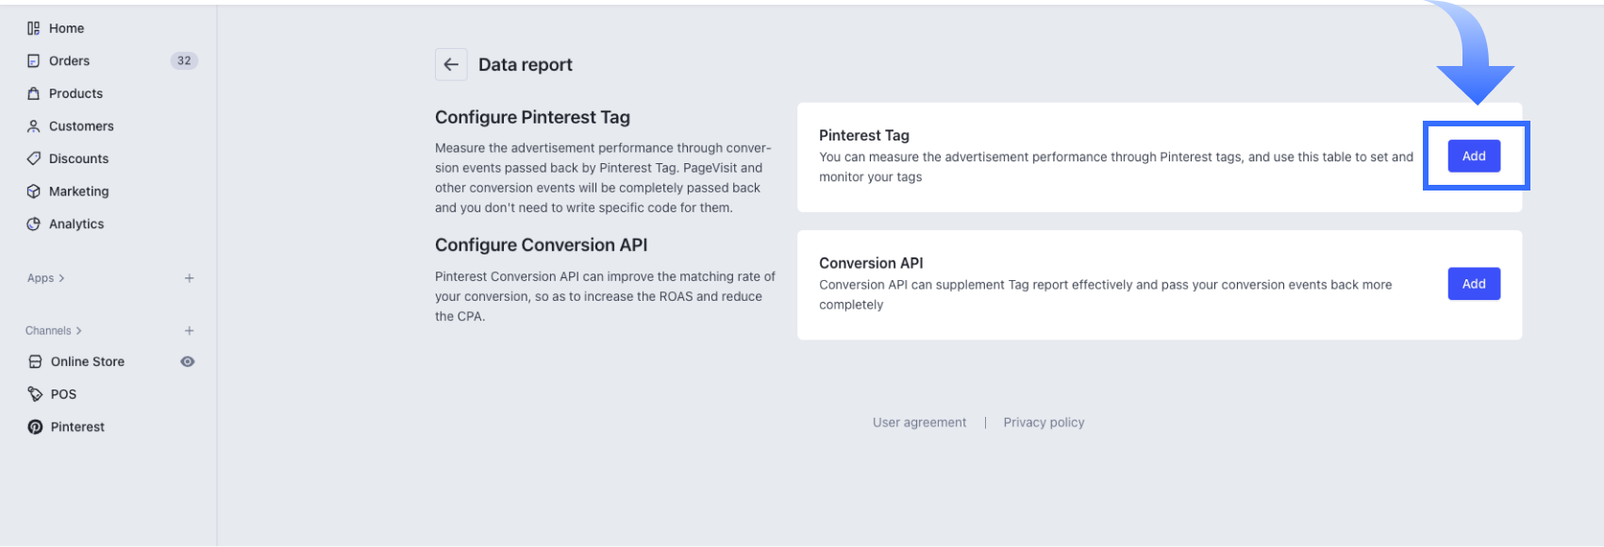Click the Home icon in sidebar

[34, 28]
